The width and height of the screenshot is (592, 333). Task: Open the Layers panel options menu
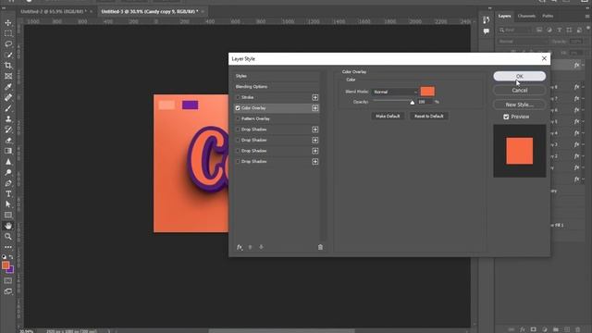point(587,16)
